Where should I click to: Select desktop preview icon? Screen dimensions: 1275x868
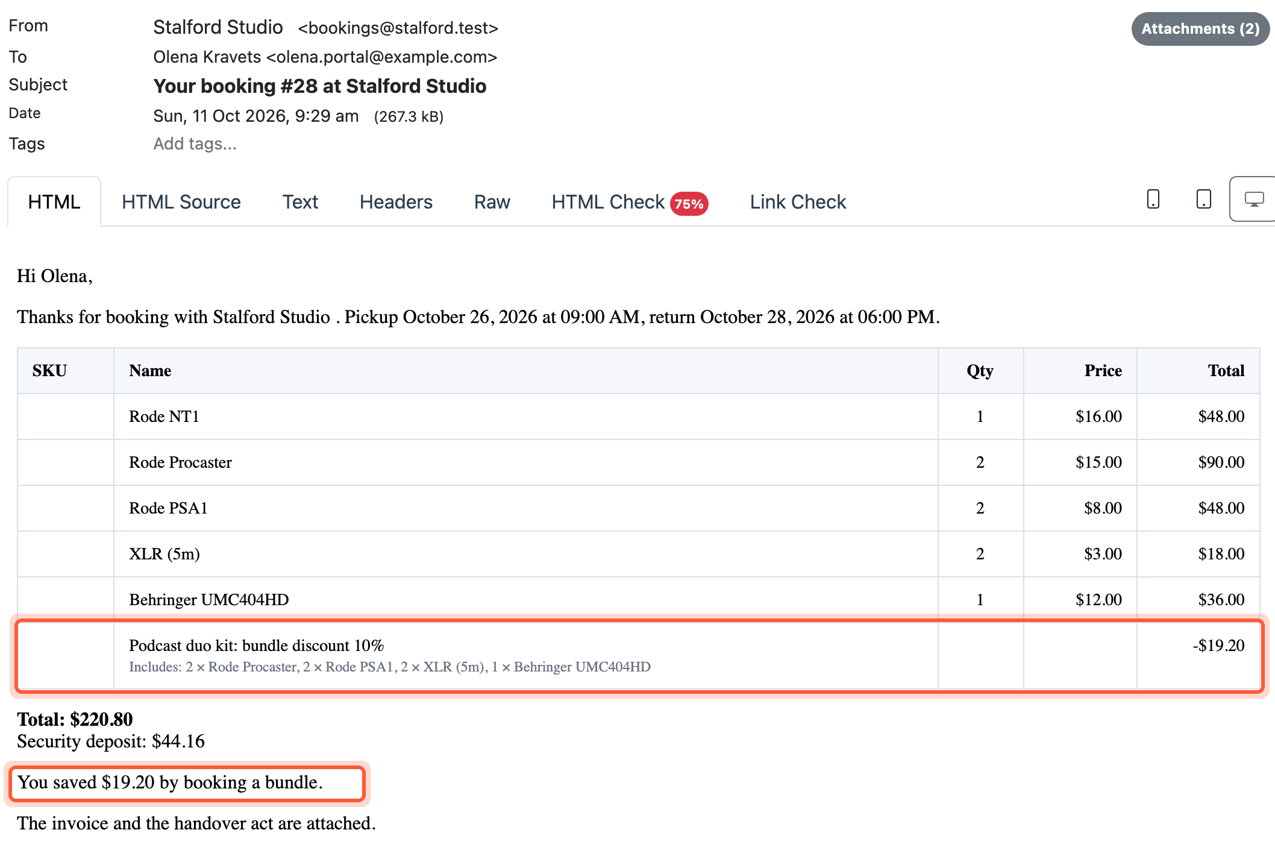(x=1254, y=200)
